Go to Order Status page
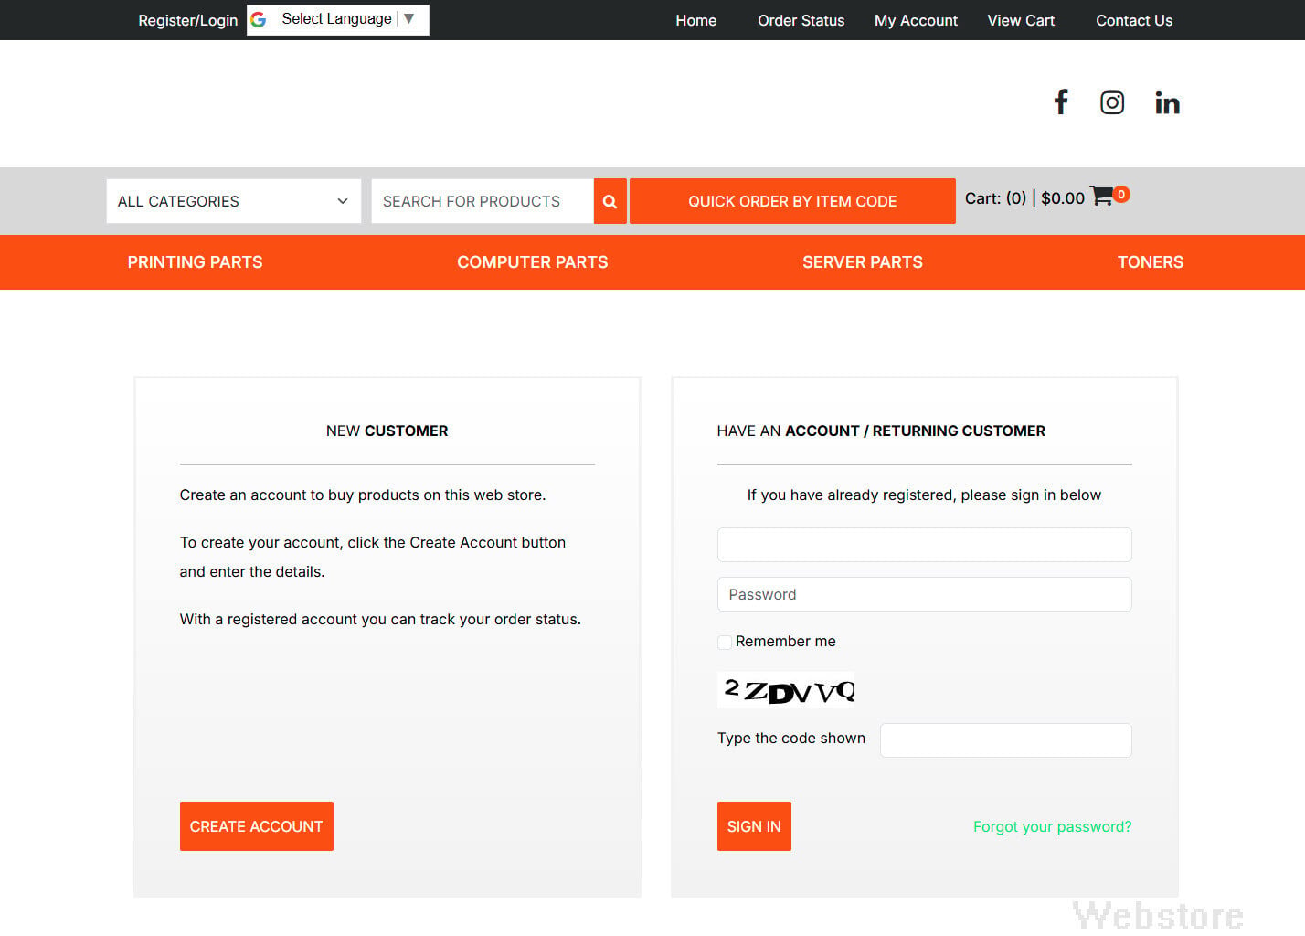The image size is (1305, 936). coord(801,20)
